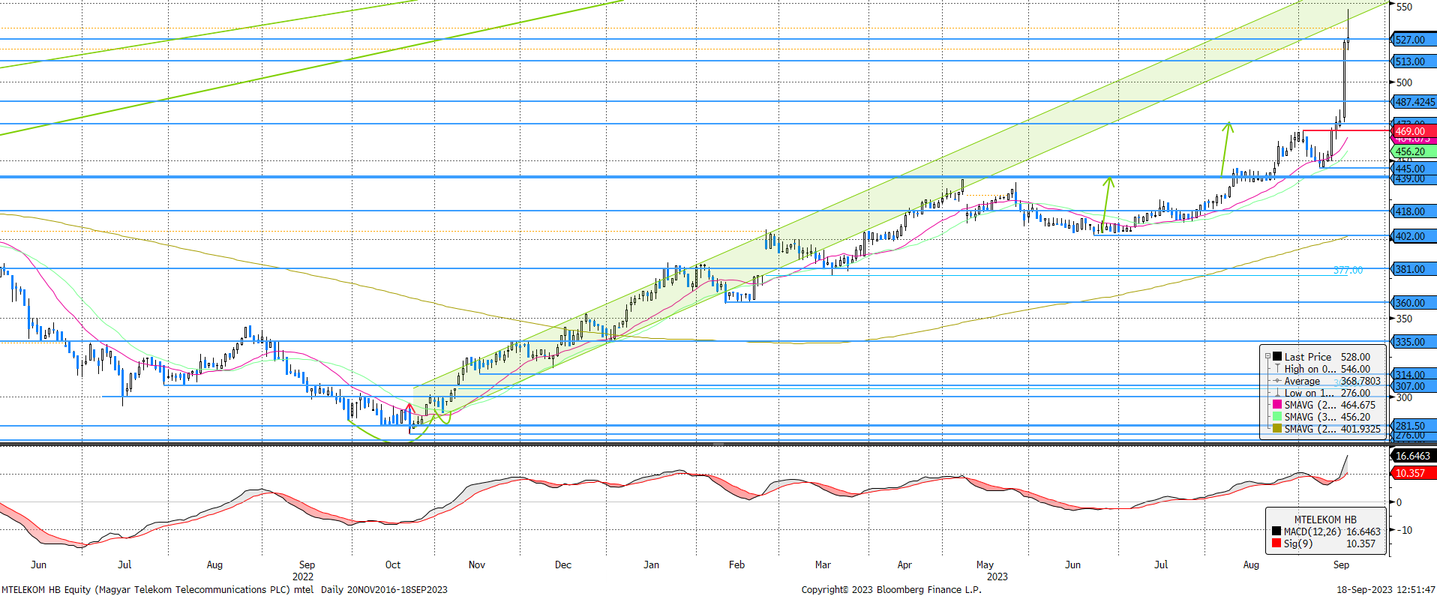Viewport: 1437px width, 596px height.
Task: Click the Dec label on time axis
Action: (563, 565)
